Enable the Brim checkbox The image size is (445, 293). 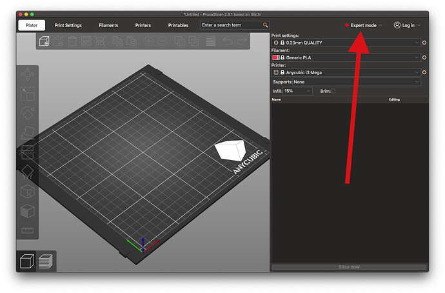(333, 91)
